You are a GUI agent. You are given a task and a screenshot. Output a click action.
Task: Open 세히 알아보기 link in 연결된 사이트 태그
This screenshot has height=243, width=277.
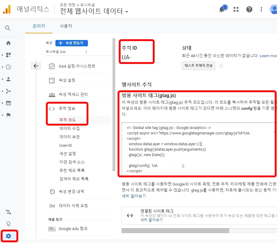(x=151, y=220)
